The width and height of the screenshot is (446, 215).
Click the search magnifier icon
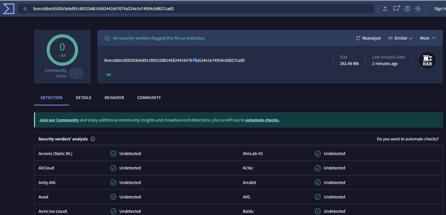[25, 9]
